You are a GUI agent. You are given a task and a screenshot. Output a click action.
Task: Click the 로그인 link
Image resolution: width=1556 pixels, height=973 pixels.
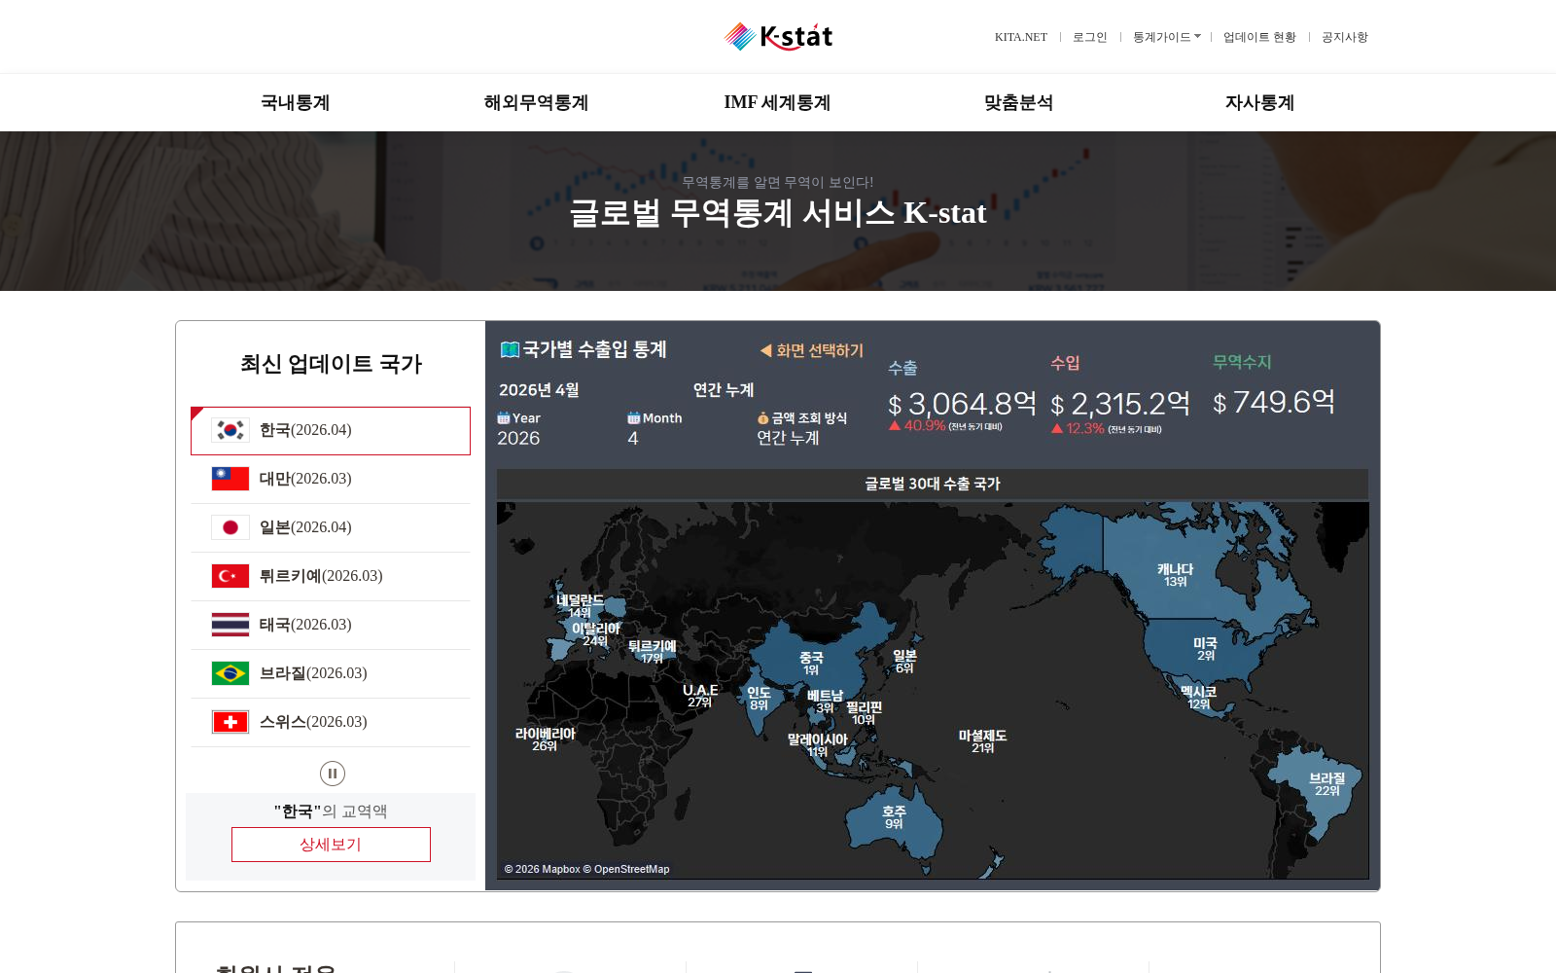point(1090,37)
